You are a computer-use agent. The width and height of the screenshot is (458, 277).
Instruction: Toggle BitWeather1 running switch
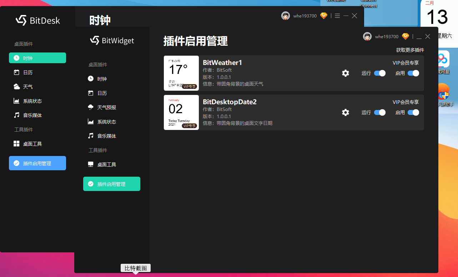380,73
